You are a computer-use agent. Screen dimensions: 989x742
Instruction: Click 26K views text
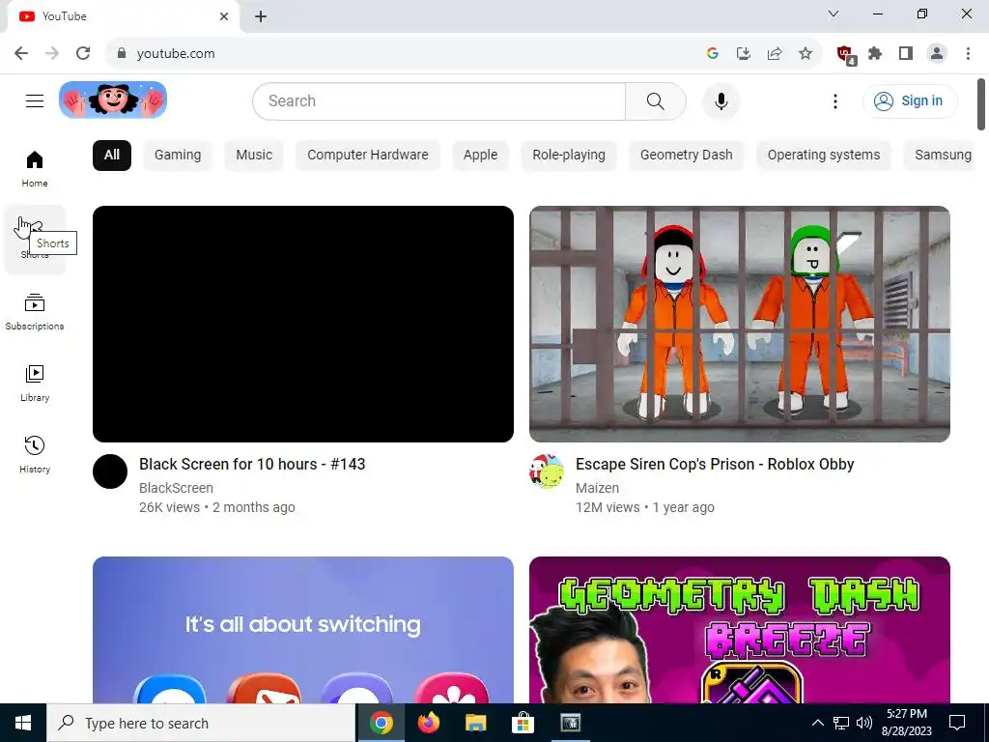pos(169,507)
